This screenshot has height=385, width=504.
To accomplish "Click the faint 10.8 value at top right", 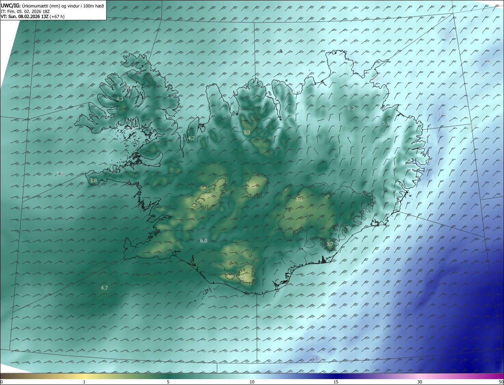I will [x=449, y=35].
